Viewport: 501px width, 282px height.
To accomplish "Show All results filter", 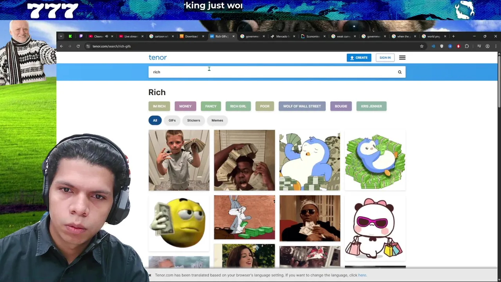I will (x=155, y=120).
